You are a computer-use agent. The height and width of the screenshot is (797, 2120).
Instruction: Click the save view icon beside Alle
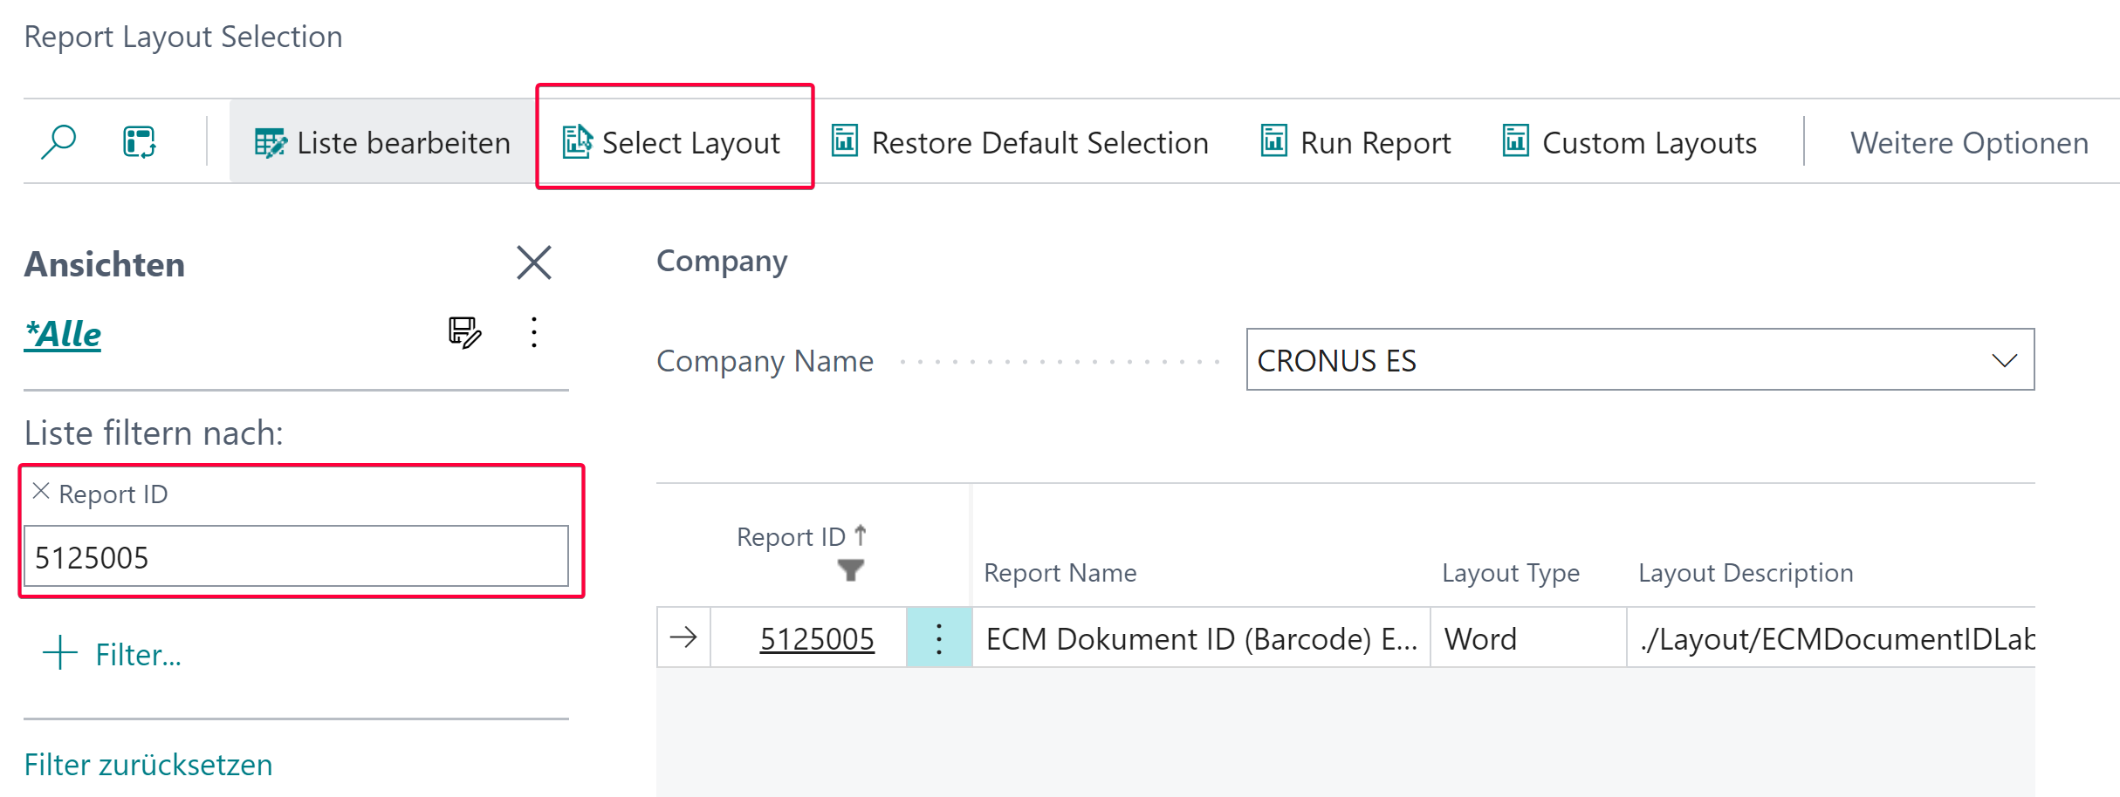click(x=464, y=332)
